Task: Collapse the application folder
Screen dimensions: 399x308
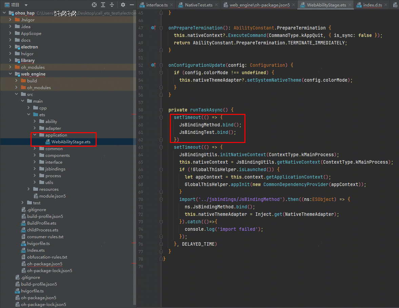Action: [x=35, y=135]
